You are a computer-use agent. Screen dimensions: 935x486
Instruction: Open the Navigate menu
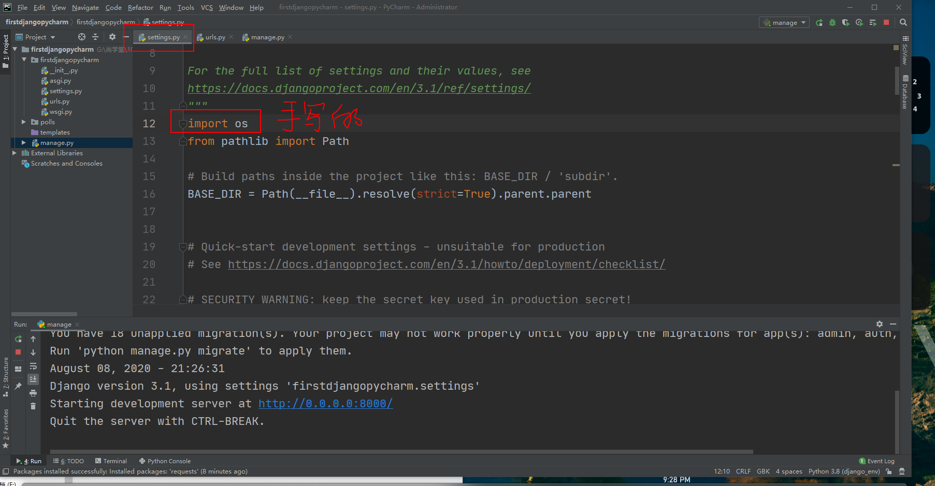click(85, 7)
